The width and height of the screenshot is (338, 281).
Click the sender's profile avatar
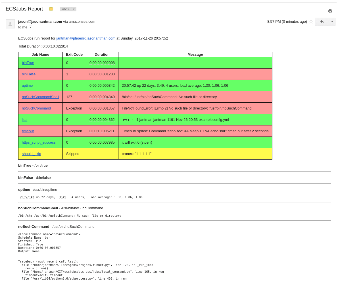click(x=10, y=24)
